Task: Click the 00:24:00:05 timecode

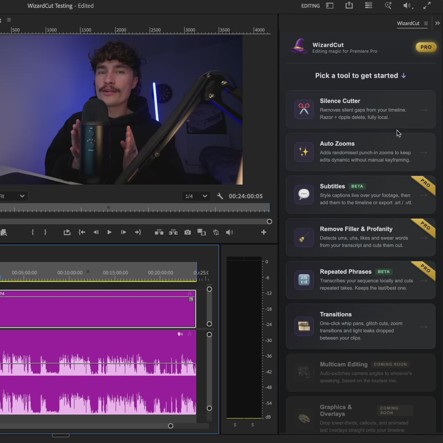Action: click(246, 196)
